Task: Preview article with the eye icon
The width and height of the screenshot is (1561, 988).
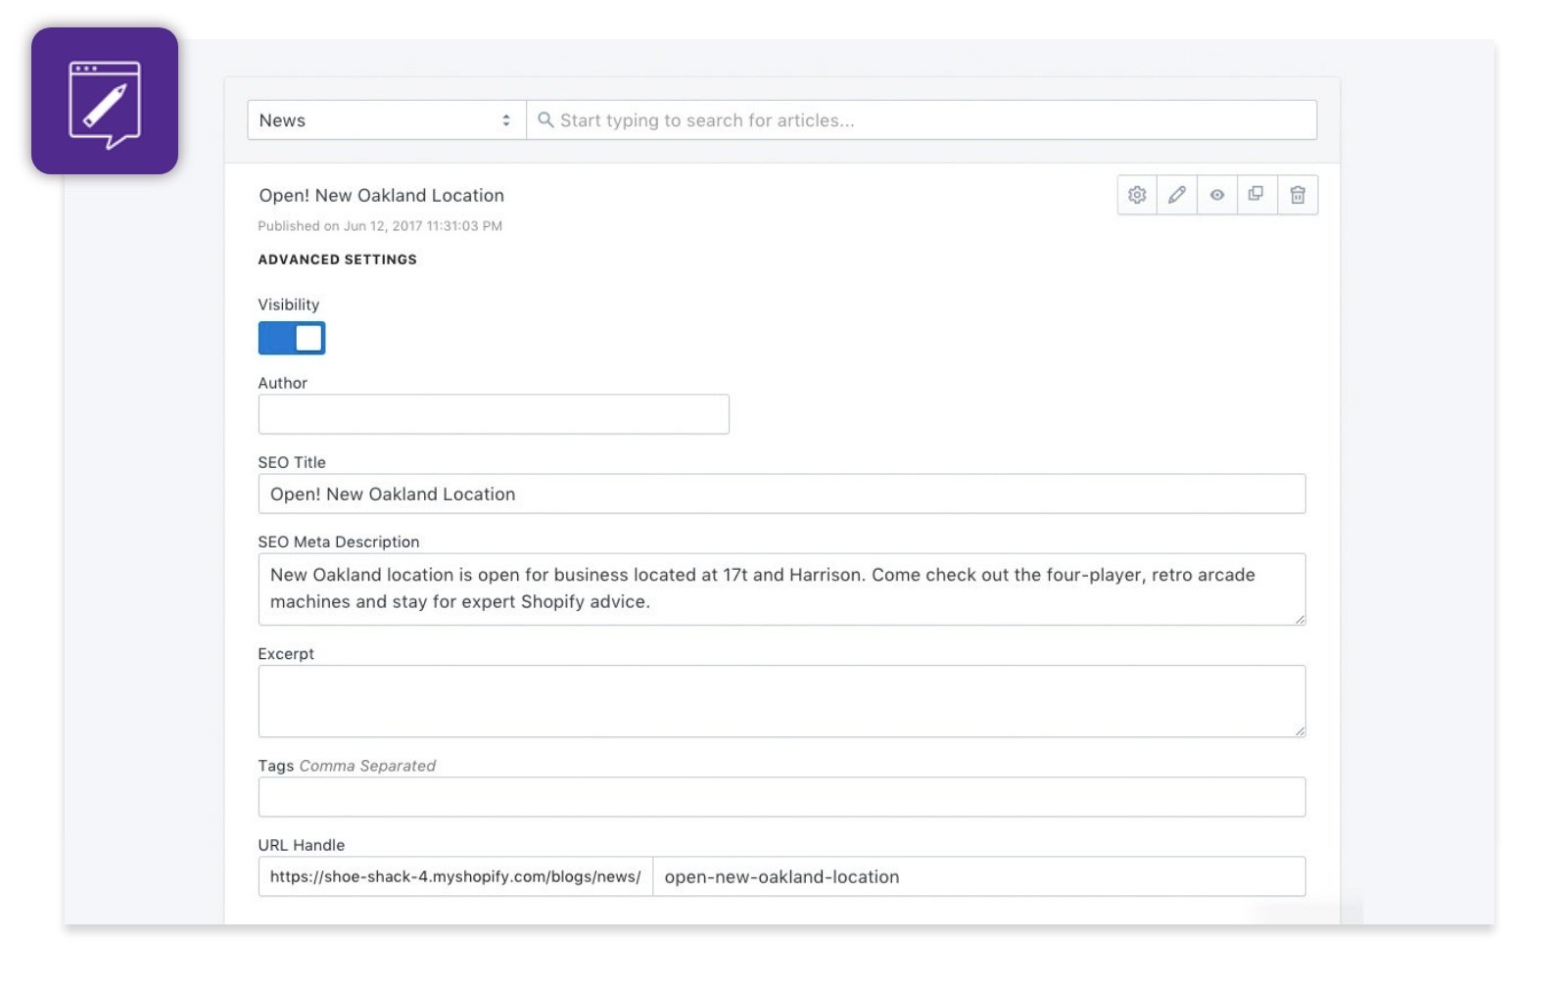Action: coord(1217,195)
